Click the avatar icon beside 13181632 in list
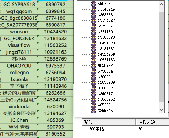Image resolution: width=169 pixels, height=138 pixels. (93, 49)
